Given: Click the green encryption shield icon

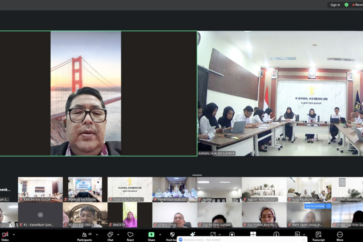Looking at the screenshot, I should point(347,5).
